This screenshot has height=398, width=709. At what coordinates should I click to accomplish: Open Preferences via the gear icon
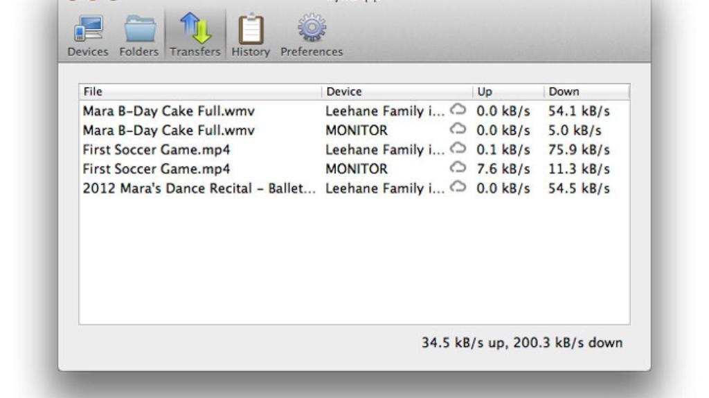click(311, 31)
